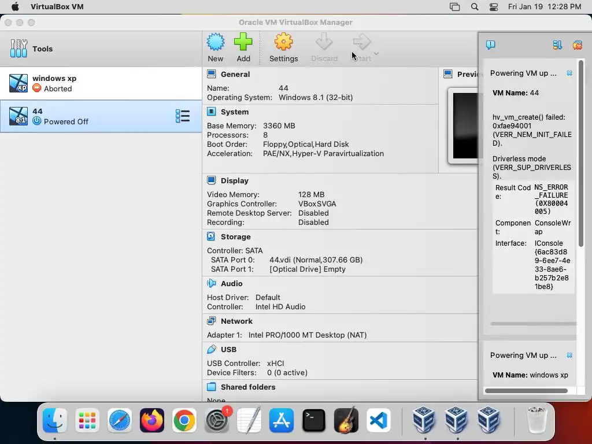Image resolution: width=592 pixels, height=444 pixels.
Task: Click the USB plug icon
Action: (212, 350)
